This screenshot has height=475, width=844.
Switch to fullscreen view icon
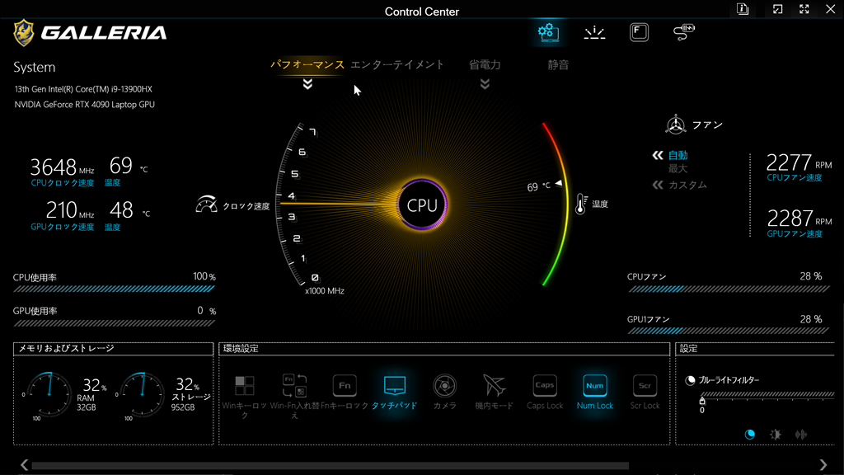tap(804, 9)
